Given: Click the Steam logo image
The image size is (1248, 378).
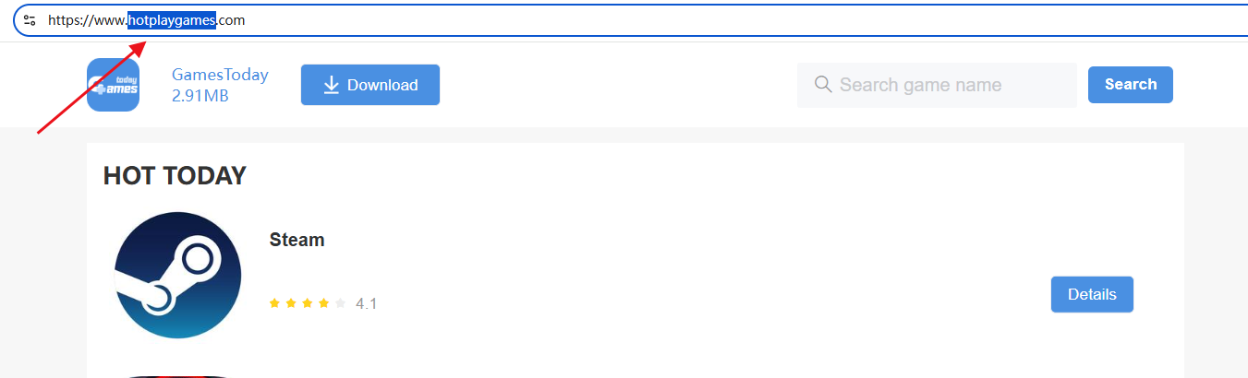Looking at the screenshot, I should pyautogui.click(x=177, y=276).
